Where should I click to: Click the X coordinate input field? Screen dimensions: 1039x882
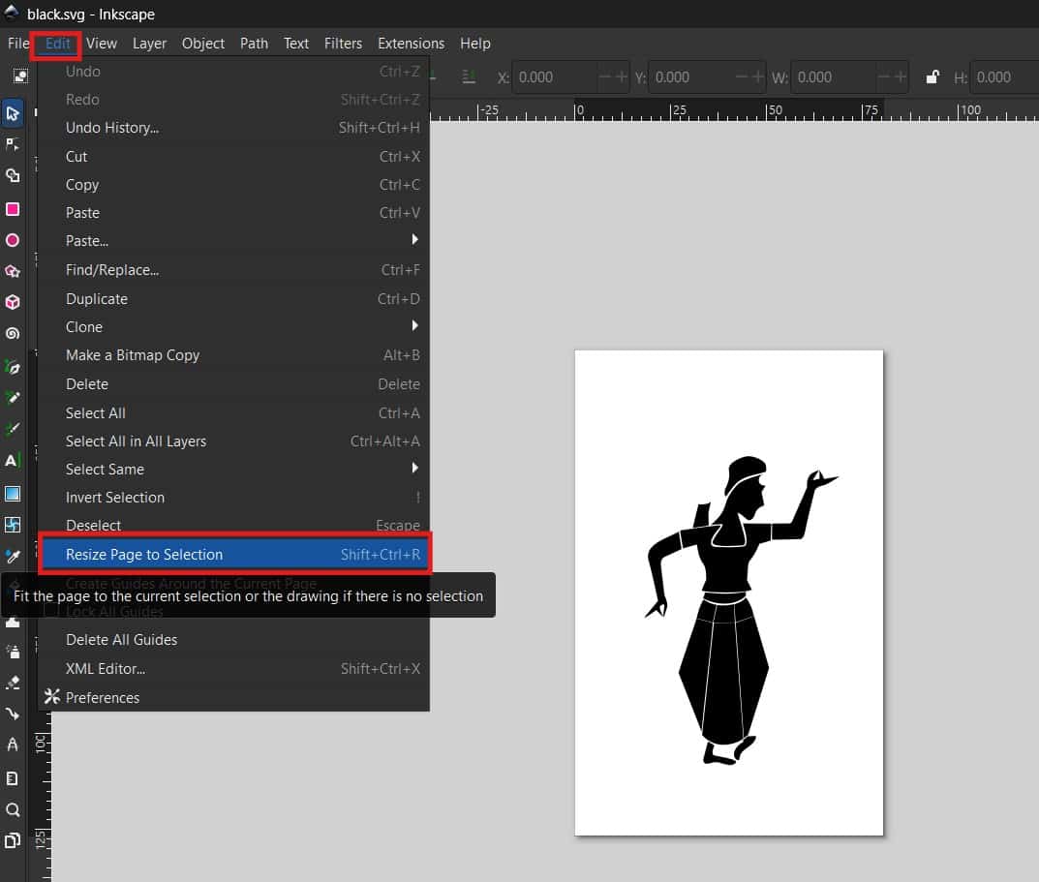pos(552,77)
